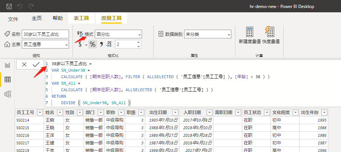Expand the 格式 format dropdown
The image size is (341, 152).
pyautogui.click(x=139, y=34)
